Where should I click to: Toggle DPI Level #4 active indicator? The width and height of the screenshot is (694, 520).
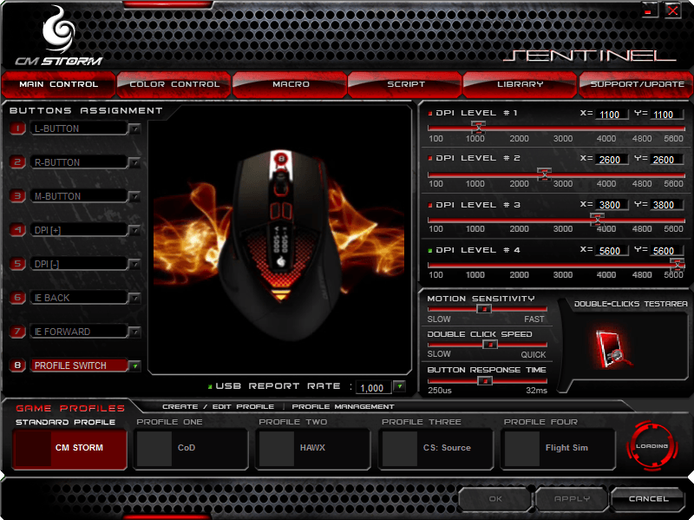pos(429,251)
